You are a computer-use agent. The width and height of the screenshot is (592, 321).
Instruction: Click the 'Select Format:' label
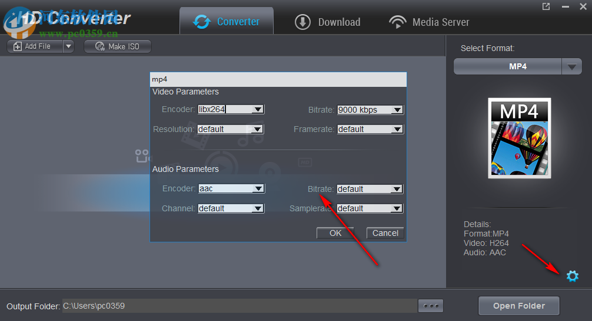tap(487, 48)
